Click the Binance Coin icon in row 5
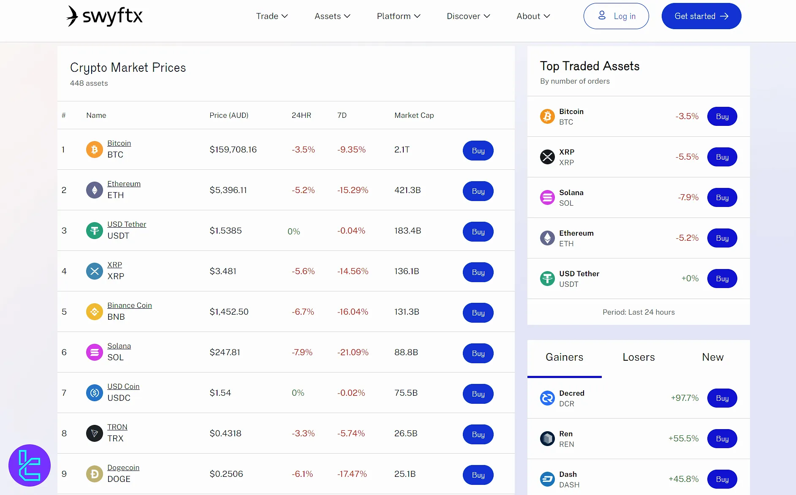 click(94, 311)
